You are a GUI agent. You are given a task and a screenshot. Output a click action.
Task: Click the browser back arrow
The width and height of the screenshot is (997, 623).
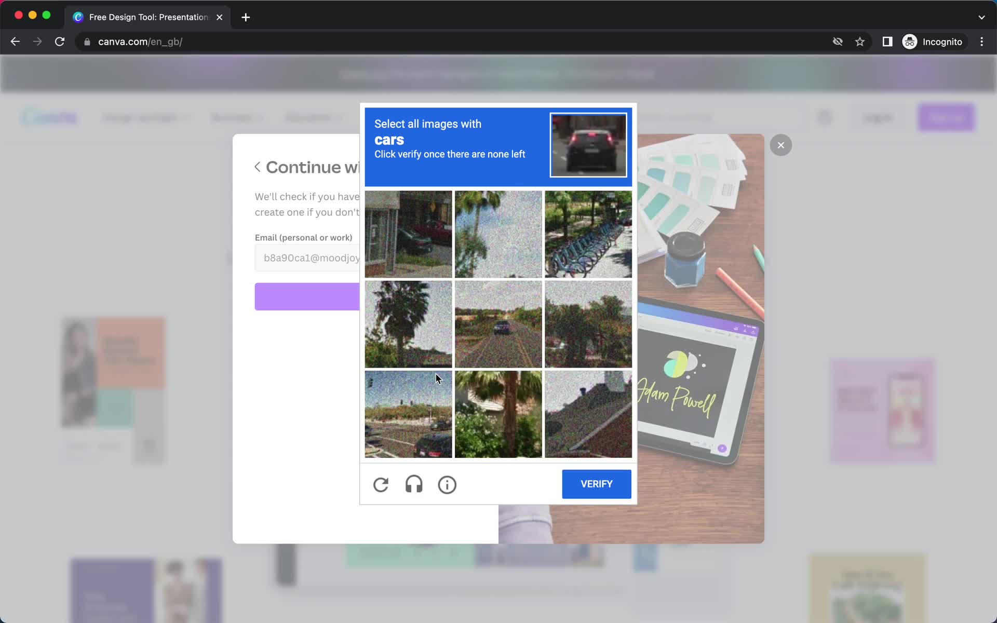(15, 42)
